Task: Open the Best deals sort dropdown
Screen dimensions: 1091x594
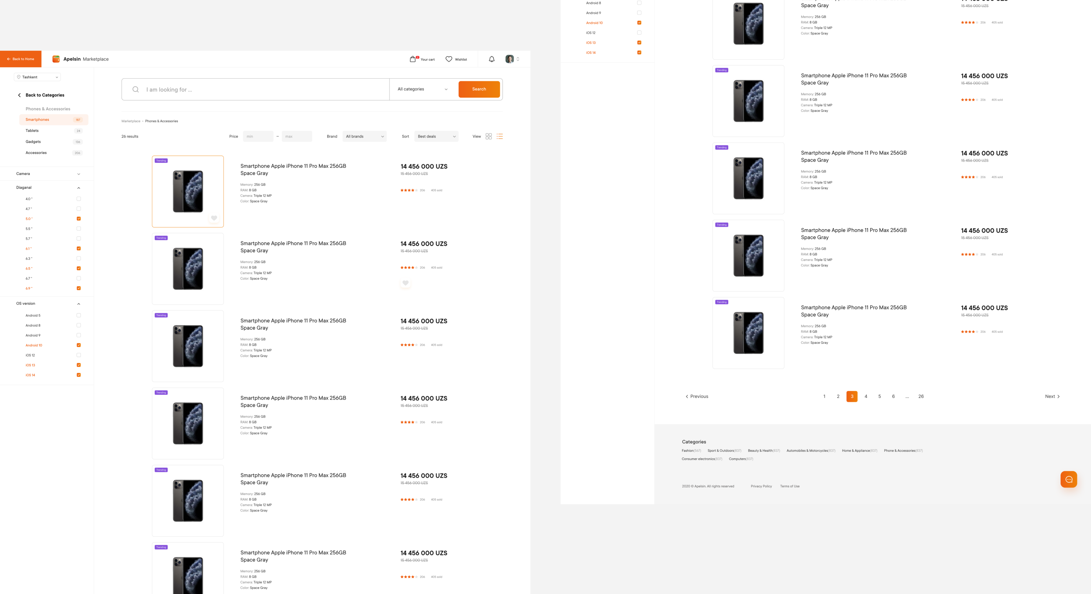Action: (436, 136)
